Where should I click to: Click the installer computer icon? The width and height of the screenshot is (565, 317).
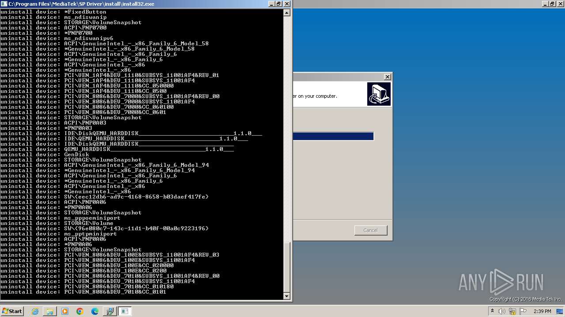pos(379,94)
